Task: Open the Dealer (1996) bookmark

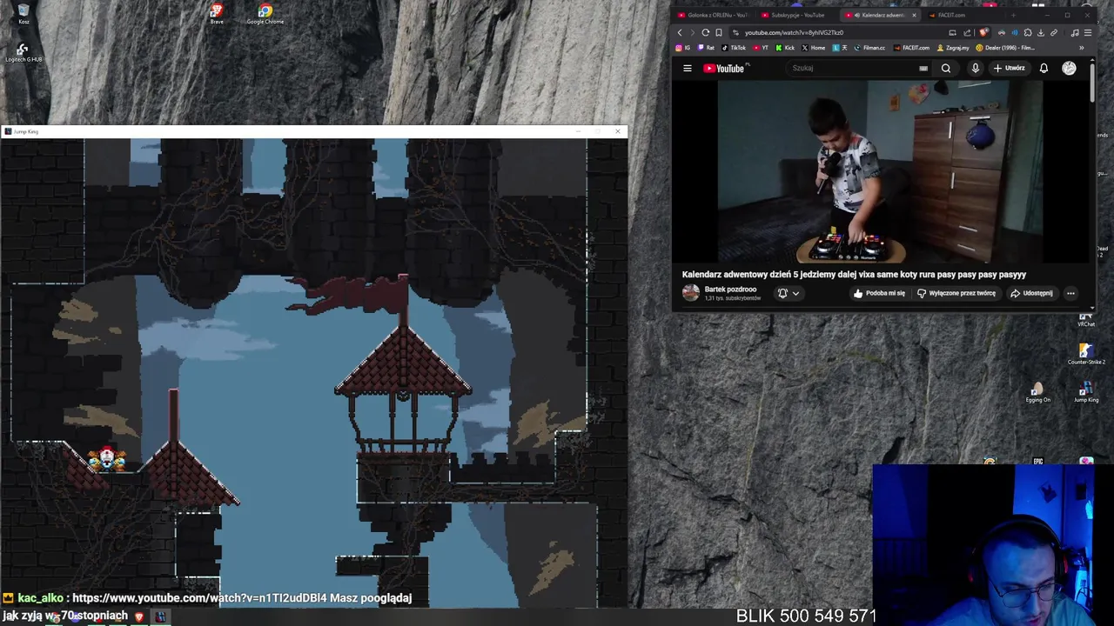Action: coord(1005,48)
